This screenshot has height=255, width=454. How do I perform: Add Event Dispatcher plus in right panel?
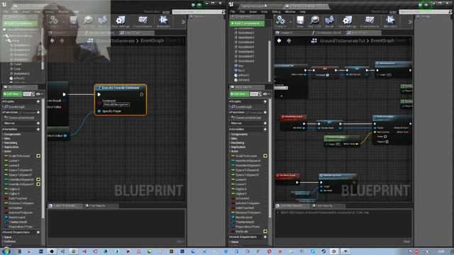coord(265,237)
